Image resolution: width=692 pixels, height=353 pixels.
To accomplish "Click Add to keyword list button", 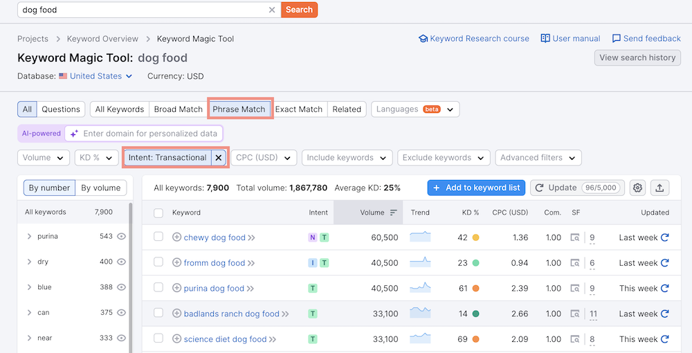I will point(476,188).
